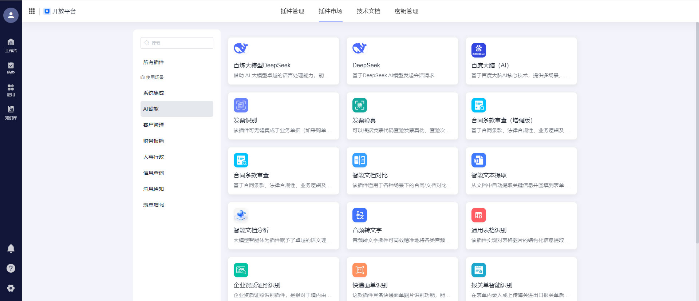Show 所有插件 in the sidebar
The image size is (699, 301).
[x=154, y=62]
